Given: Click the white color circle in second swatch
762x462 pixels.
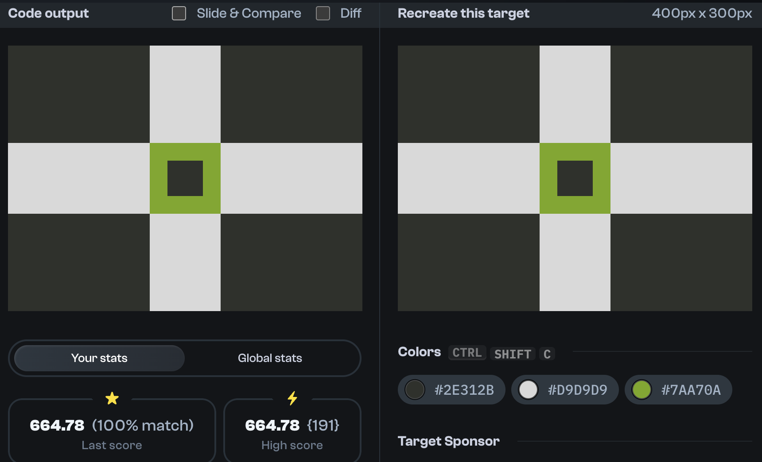Looking at the screenshot, I should pyautogui.click(x=529, y=390).
